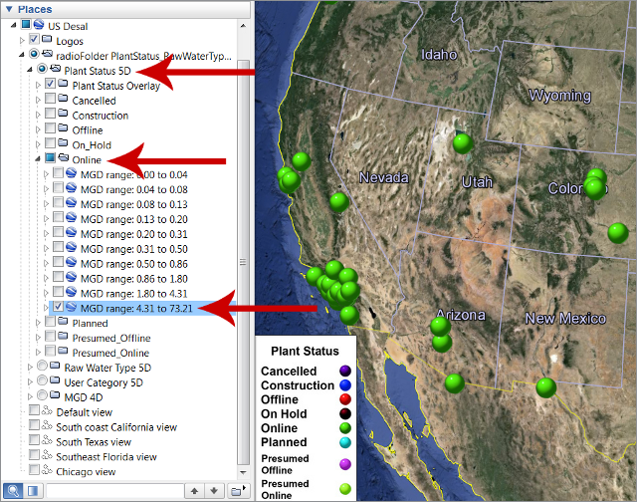The height and width of the screenshot is (502, 637).
Task: Click the US Desal globe icon
Action: [39, 24]
